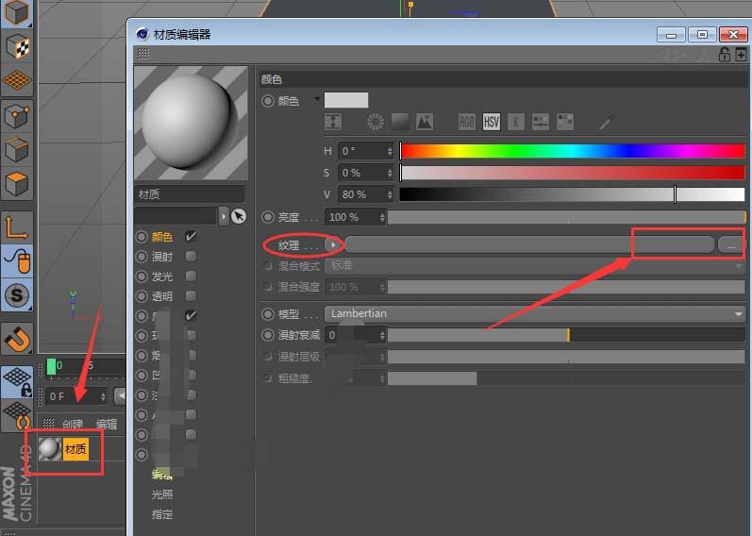This screenshot has height=536, width=752.
Task: Select the Texture mode checkered cube
Action: [x=17, y=46]
